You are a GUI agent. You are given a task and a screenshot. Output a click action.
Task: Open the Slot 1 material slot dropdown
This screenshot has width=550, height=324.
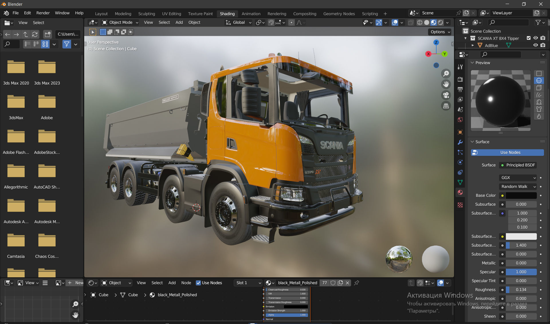point(248,283)
